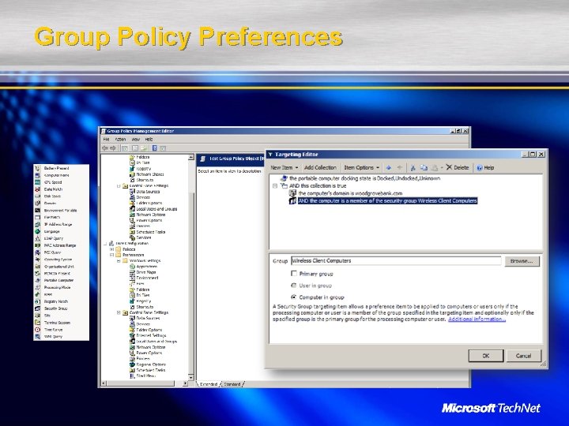Select Organizational Unit targeting item
569x426 pixels.
59,267
